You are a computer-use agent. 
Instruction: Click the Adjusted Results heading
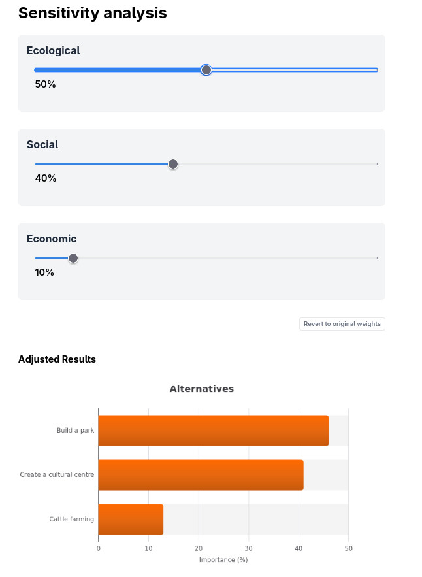pos(57,359)
